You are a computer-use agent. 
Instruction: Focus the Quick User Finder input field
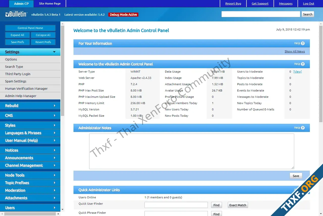point(176,205)
